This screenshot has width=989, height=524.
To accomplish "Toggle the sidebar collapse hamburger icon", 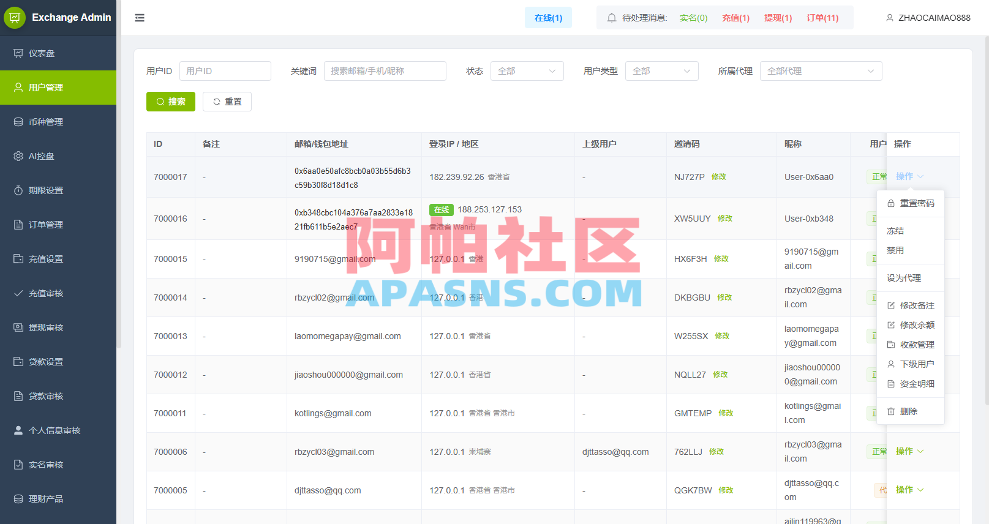I will pyautogui.click(x=140, y=18).
